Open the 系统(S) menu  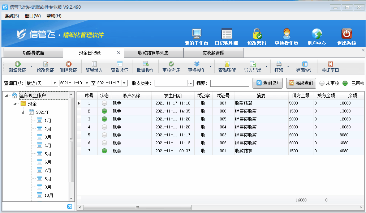coord(12,16)
